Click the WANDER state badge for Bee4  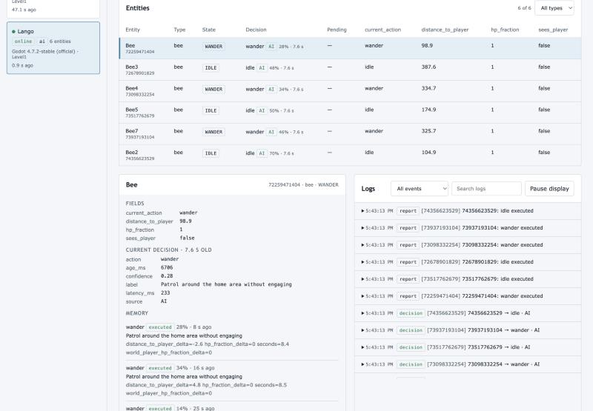[213, 89]
